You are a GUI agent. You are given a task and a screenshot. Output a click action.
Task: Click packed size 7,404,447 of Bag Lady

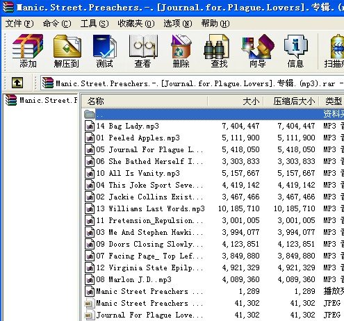click(296, 126)
